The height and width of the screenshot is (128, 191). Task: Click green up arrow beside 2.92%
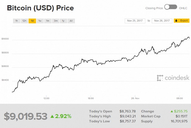tap(52, 116)
